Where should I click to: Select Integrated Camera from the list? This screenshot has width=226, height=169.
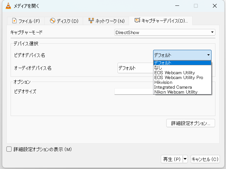[173, 87]
